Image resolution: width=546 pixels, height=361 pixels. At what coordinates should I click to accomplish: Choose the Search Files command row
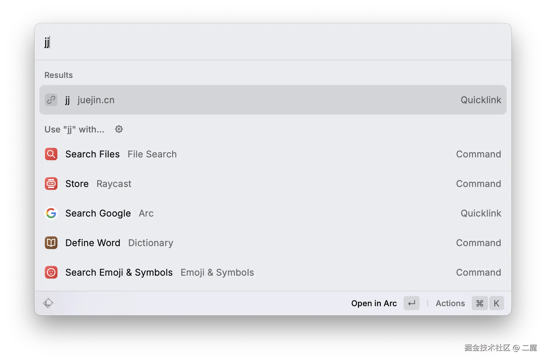tap(273, 154)
